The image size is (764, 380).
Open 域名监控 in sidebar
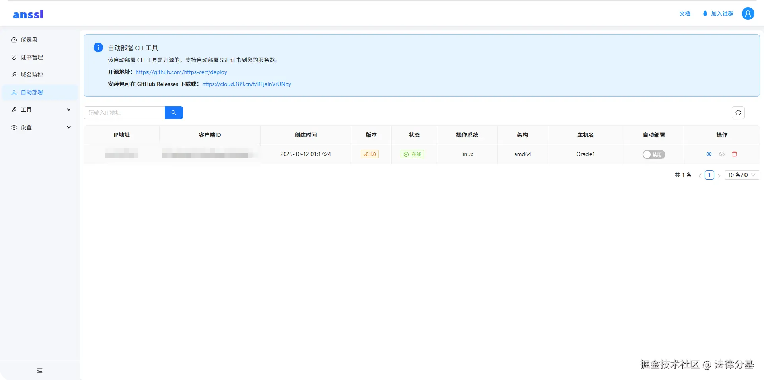pyautogui.click(x=40, y=75)
